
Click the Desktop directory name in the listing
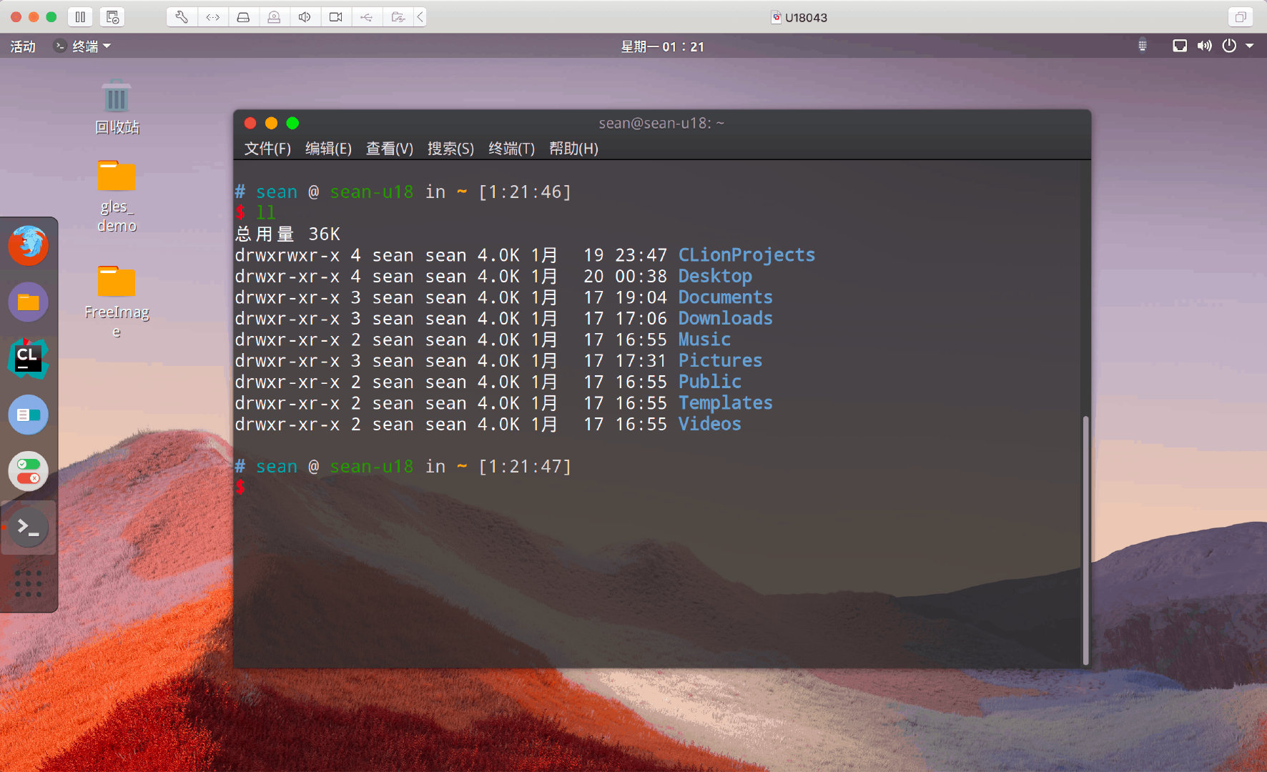click(715, 277)
